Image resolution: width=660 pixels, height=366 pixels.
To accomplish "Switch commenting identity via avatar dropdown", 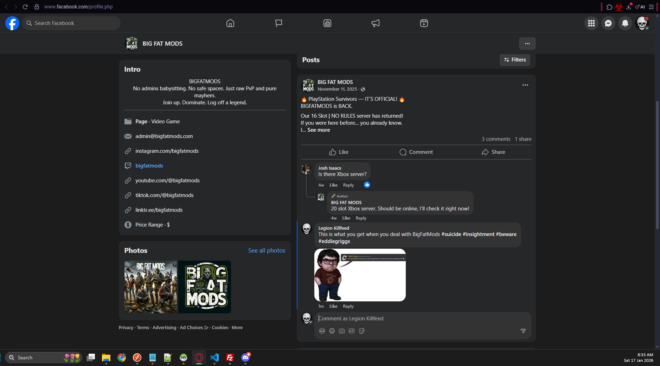I will click(307, 318).
